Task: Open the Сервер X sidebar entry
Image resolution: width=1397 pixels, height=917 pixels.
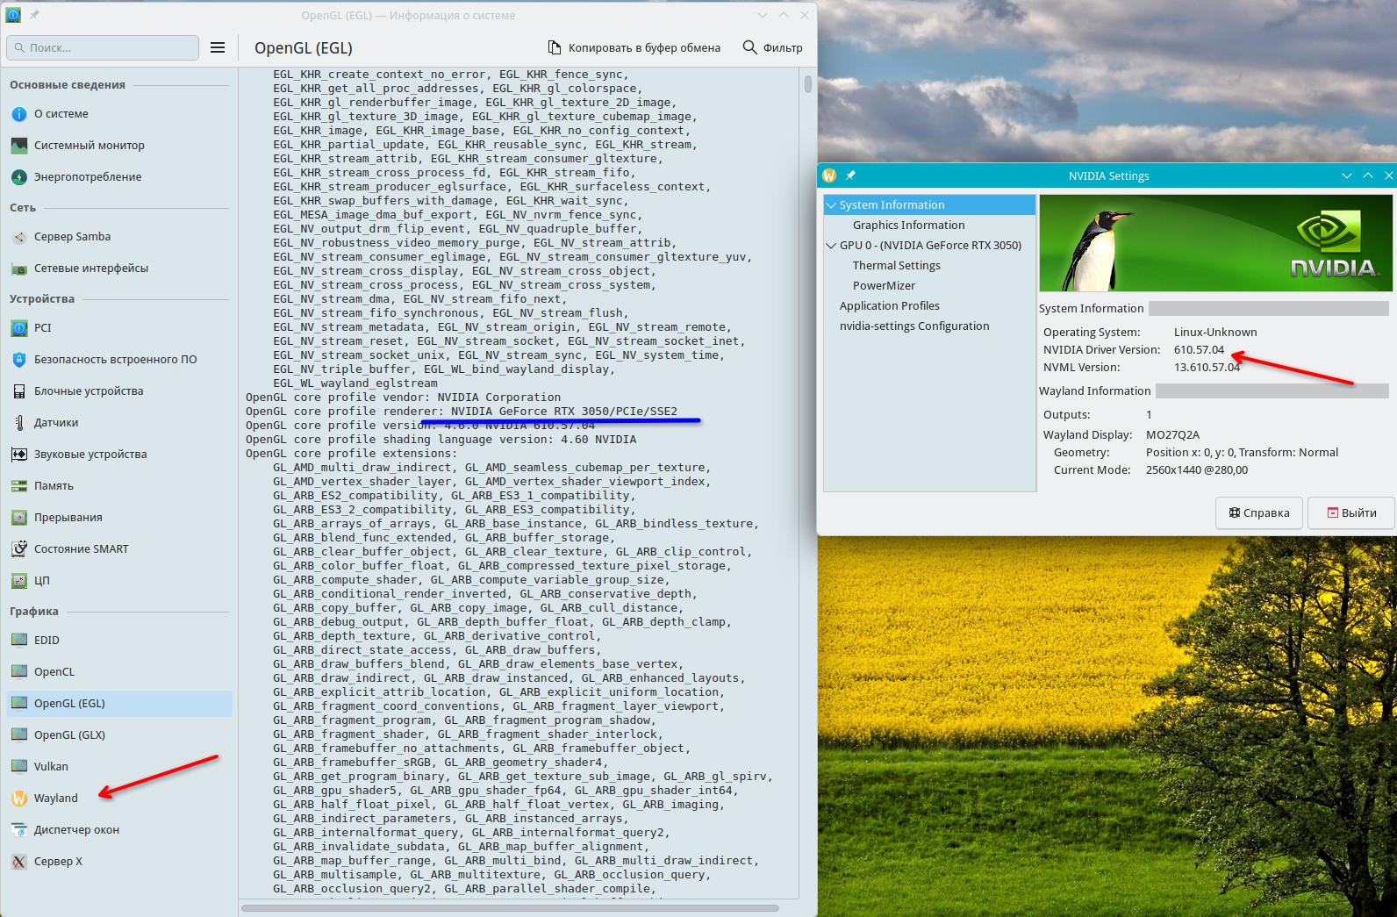Action: point(119,862)
